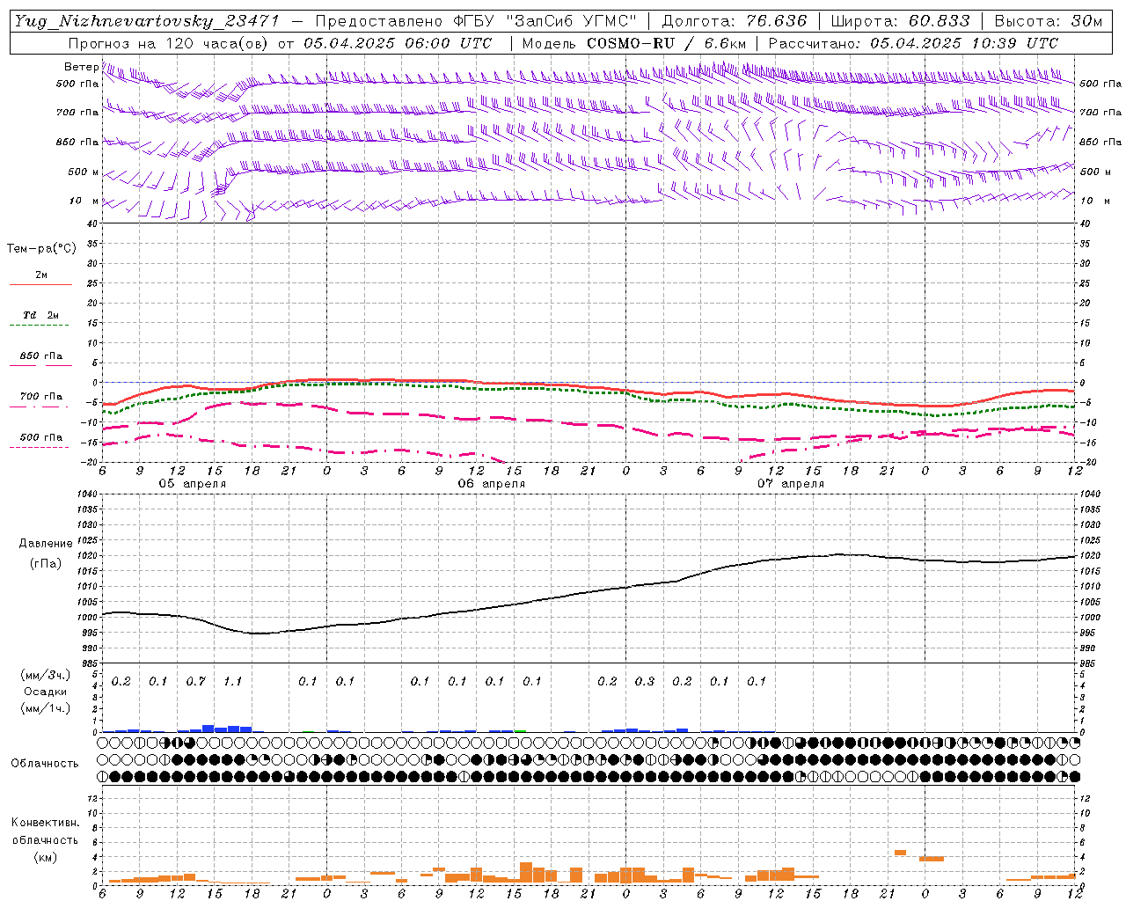This screenshot has height=901, width=1126.
Task: Select the longitude value Долгота: 76.636
Action: pyautogui.click(x=735, y=21)
